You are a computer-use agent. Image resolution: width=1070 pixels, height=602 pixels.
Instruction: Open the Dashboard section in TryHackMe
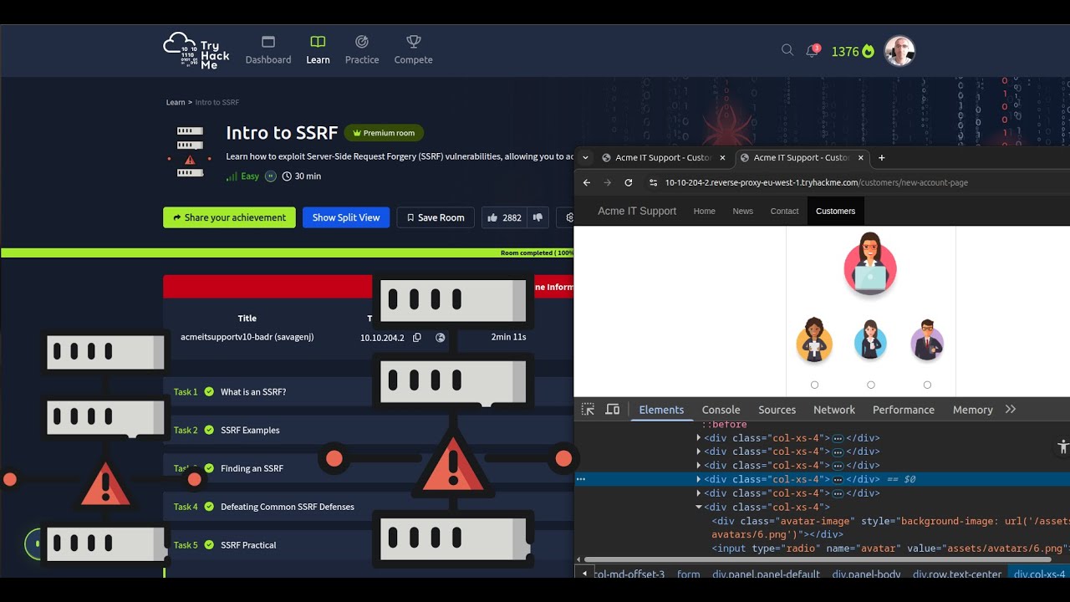pos(268,50)
